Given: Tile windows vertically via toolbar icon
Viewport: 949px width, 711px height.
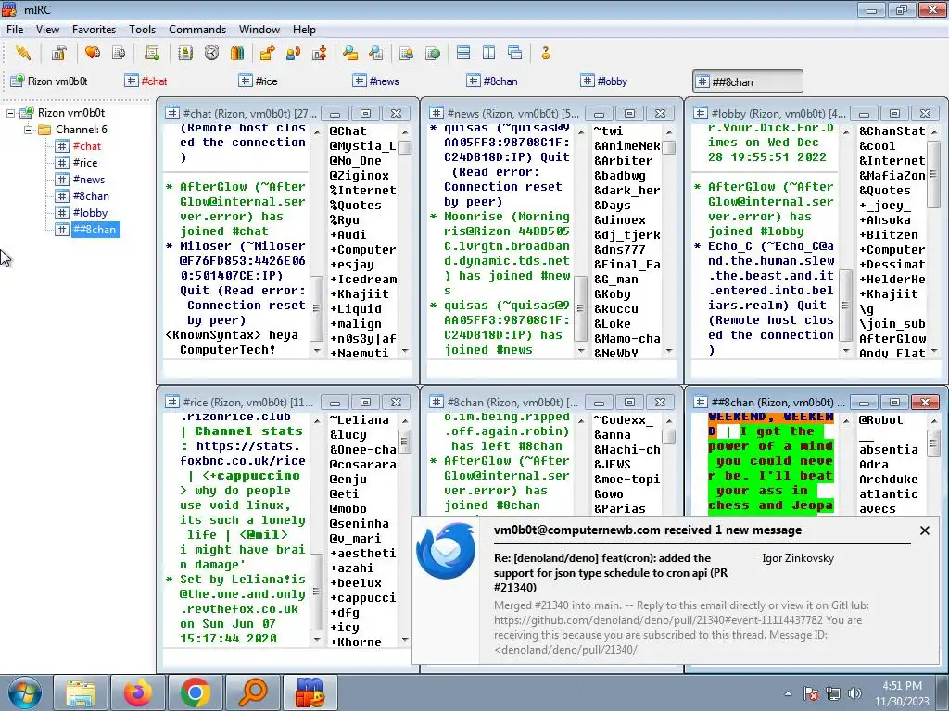Looking at the screenshot, I should pyautogui.click(x=489, y=53).
